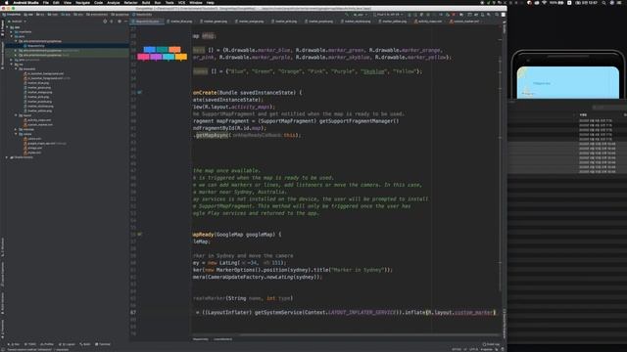627x352 pixels.
Task: Click MapsActivity in the navigation bar breadcrumb
Action: tap(142, 15)
